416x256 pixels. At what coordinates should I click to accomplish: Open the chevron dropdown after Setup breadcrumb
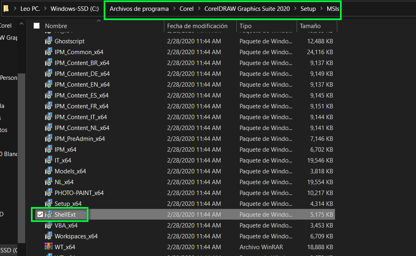[x=321, y=9]
